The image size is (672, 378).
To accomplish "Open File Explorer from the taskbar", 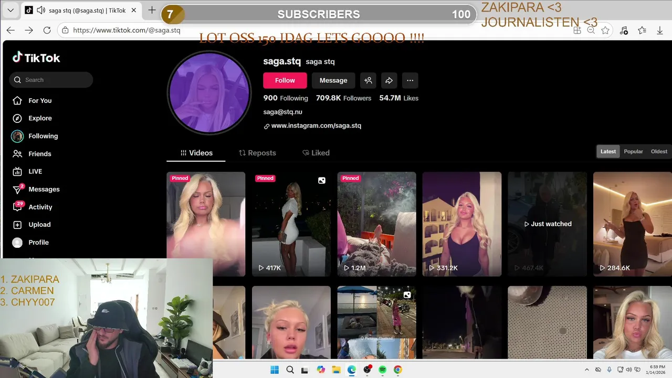I will [x=336, y=370].
